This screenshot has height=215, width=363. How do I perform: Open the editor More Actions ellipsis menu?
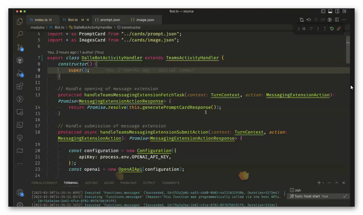pyautogui.click(x=344, y=20)
